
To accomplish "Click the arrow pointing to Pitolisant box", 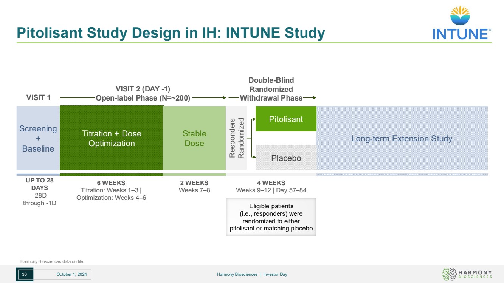I will coord(253,118).
